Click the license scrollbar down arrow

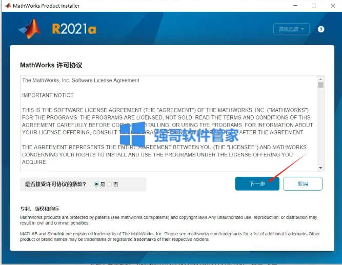pos(320,168)
